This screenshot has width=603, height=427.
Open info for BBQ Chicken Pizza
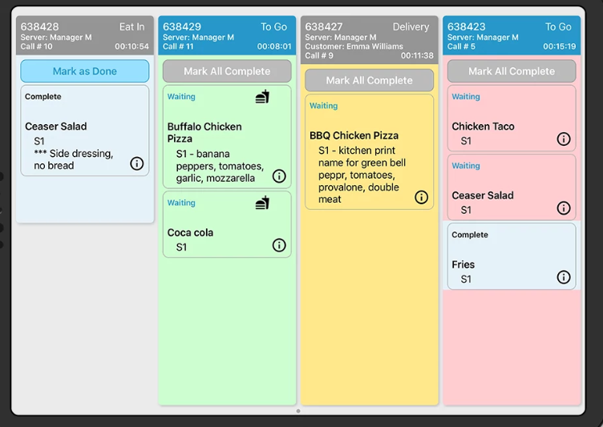(x=422, y=197)
